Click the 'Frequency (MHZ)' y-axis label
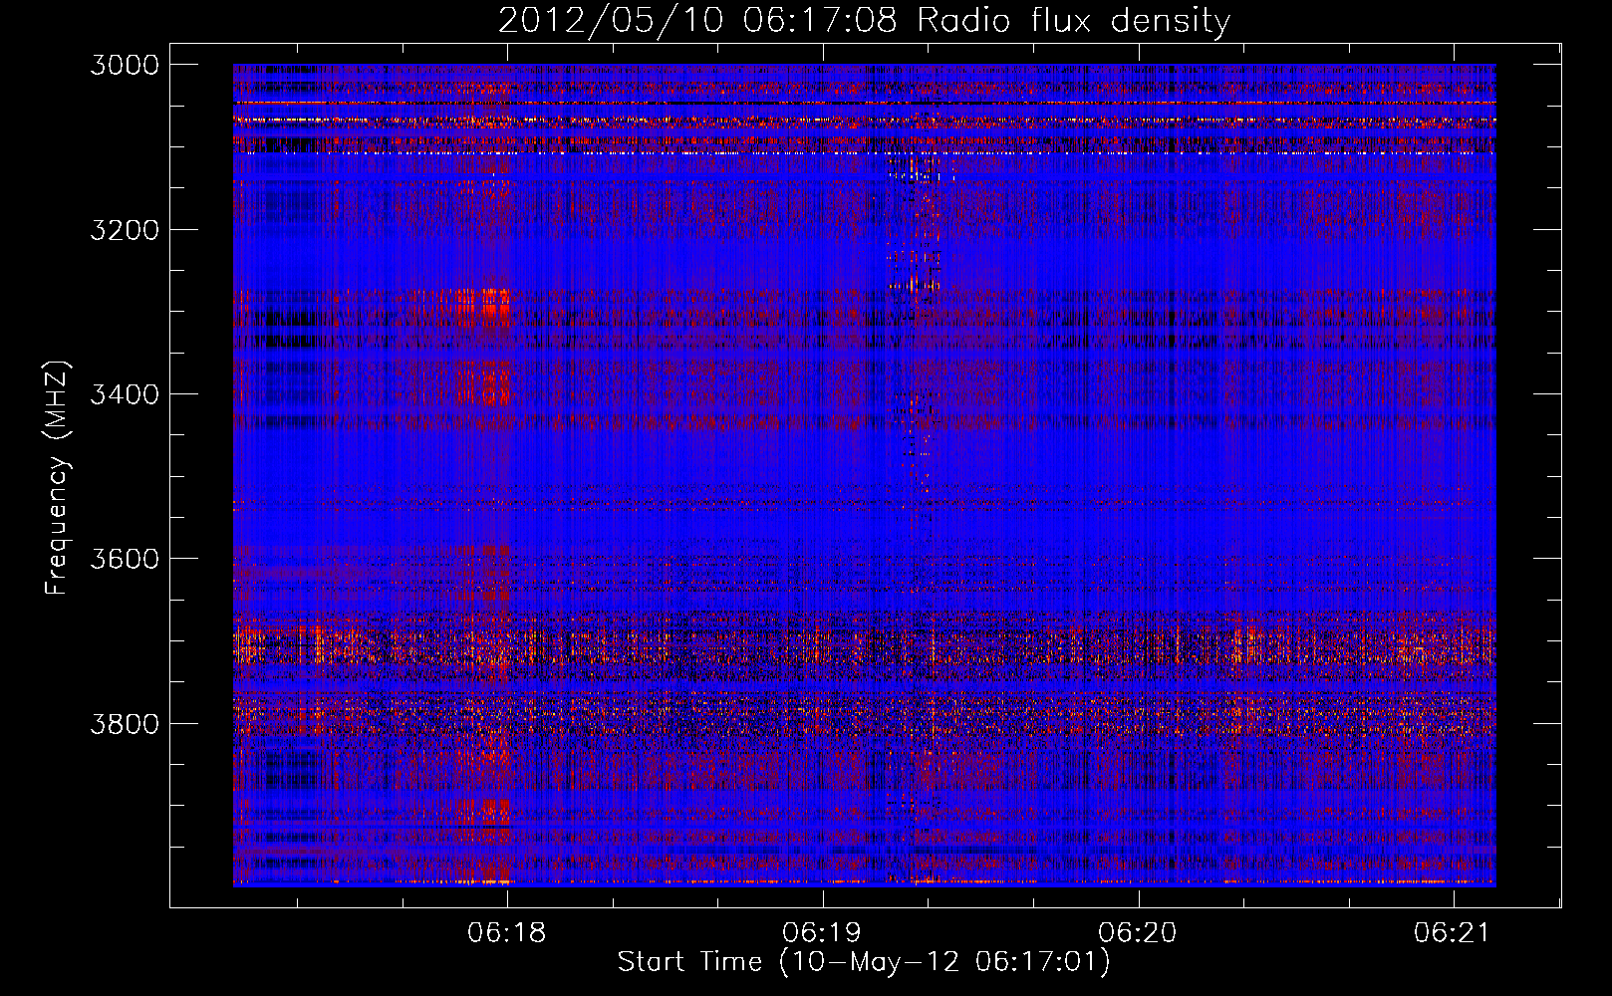Viewport: 1612px width, 996px height. 57,477
